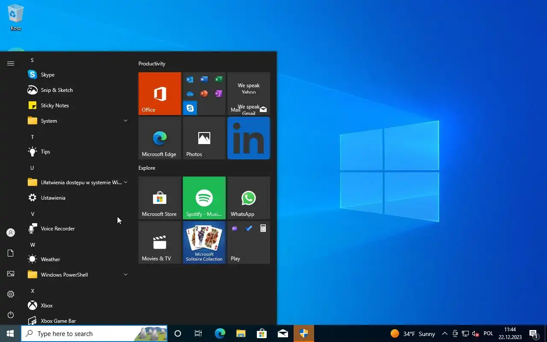Open the Mail live tile
The height and width of the screenshot is (342, 547).
coord(249,94)
